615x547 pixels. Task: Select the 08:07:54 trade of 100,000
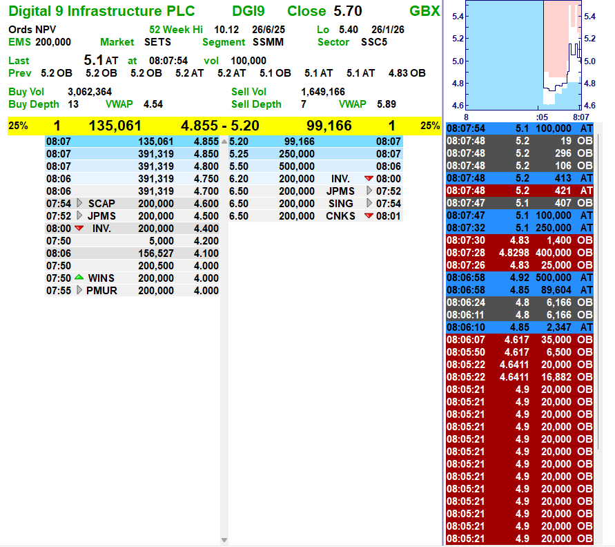click(520, 128)
